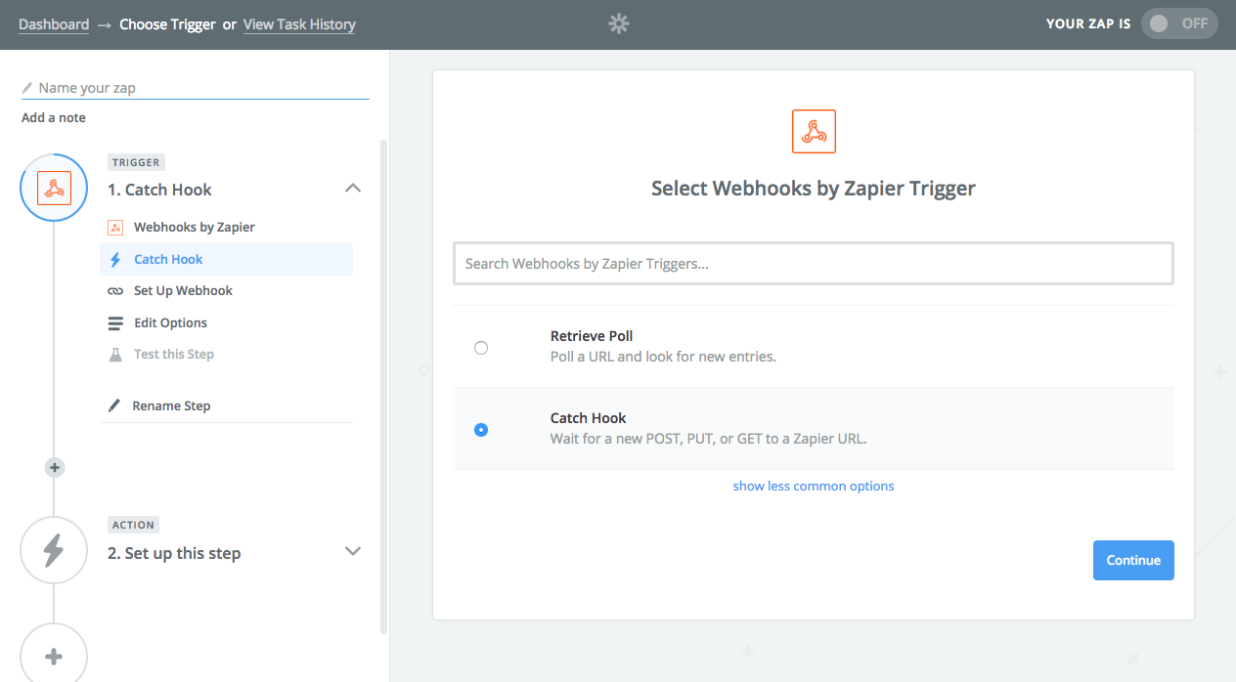This screenshot has width=1236, height=682.
Task: Switch the Zap from OFF to ON
Action: [x=1178, y=22]
